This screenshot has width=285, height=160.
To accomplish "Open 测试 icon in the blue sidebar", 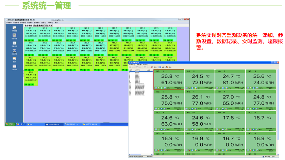I will pyautogui.click(x=14, y=58).
